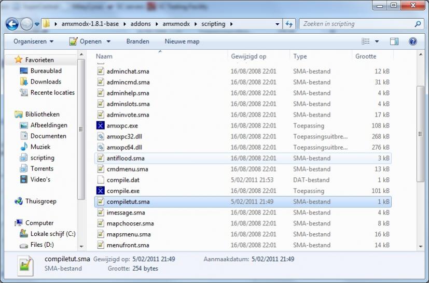Open Downloads in the navigation pane

coord(46,82)
